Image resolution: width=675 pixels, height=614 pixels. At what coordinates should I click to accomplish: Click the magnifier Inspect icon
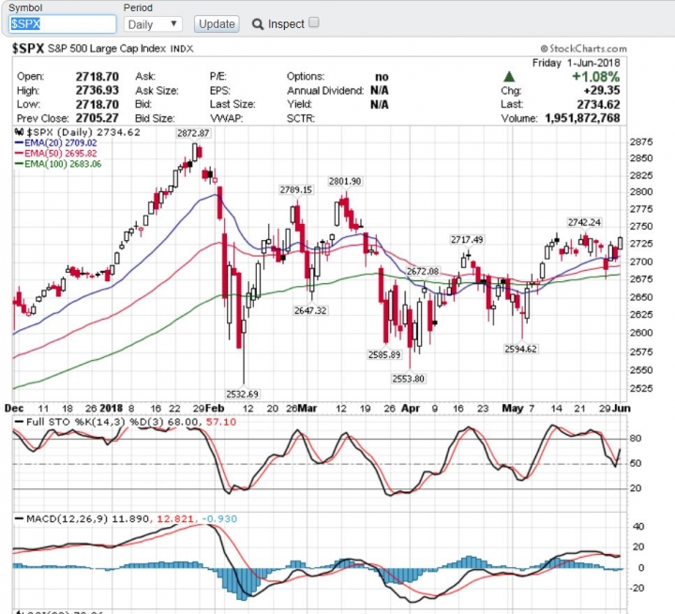point(258,24)
